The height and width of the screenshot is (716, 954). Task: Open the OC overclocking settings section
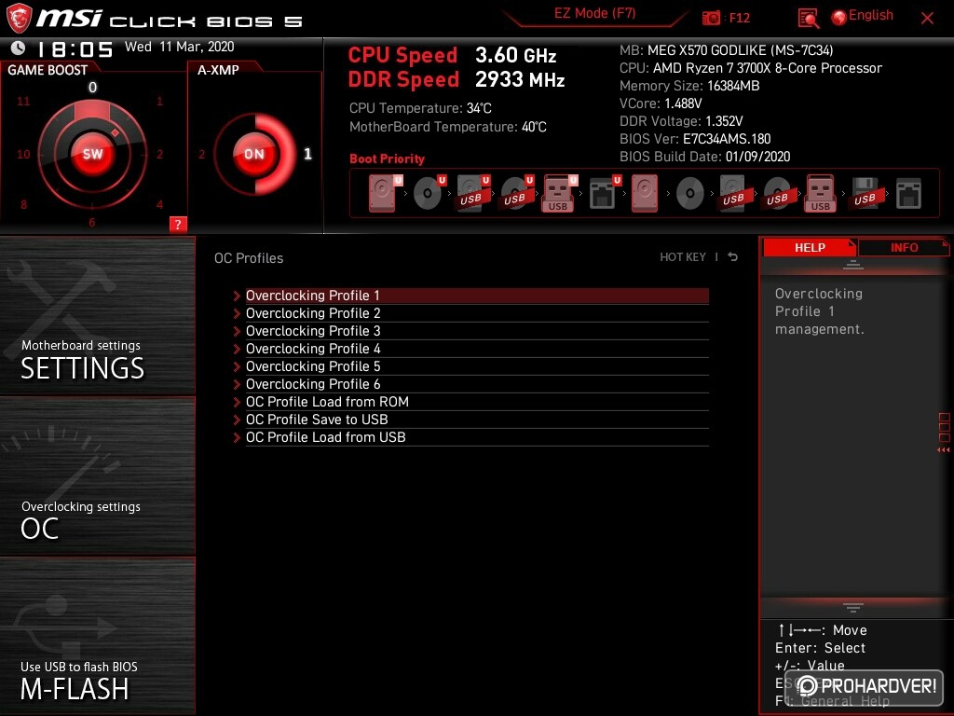(97, 476)
